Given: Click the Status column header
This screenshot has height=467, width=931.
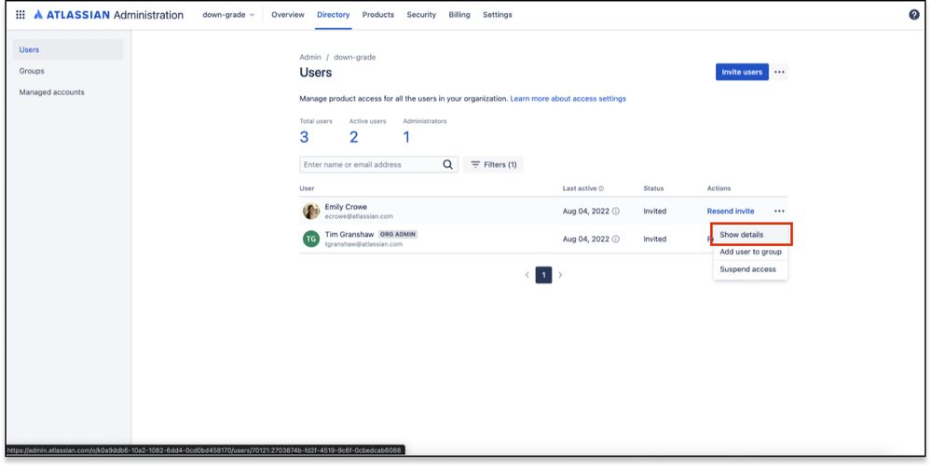Looking at the screenshot, I should (x=653, y=189).
